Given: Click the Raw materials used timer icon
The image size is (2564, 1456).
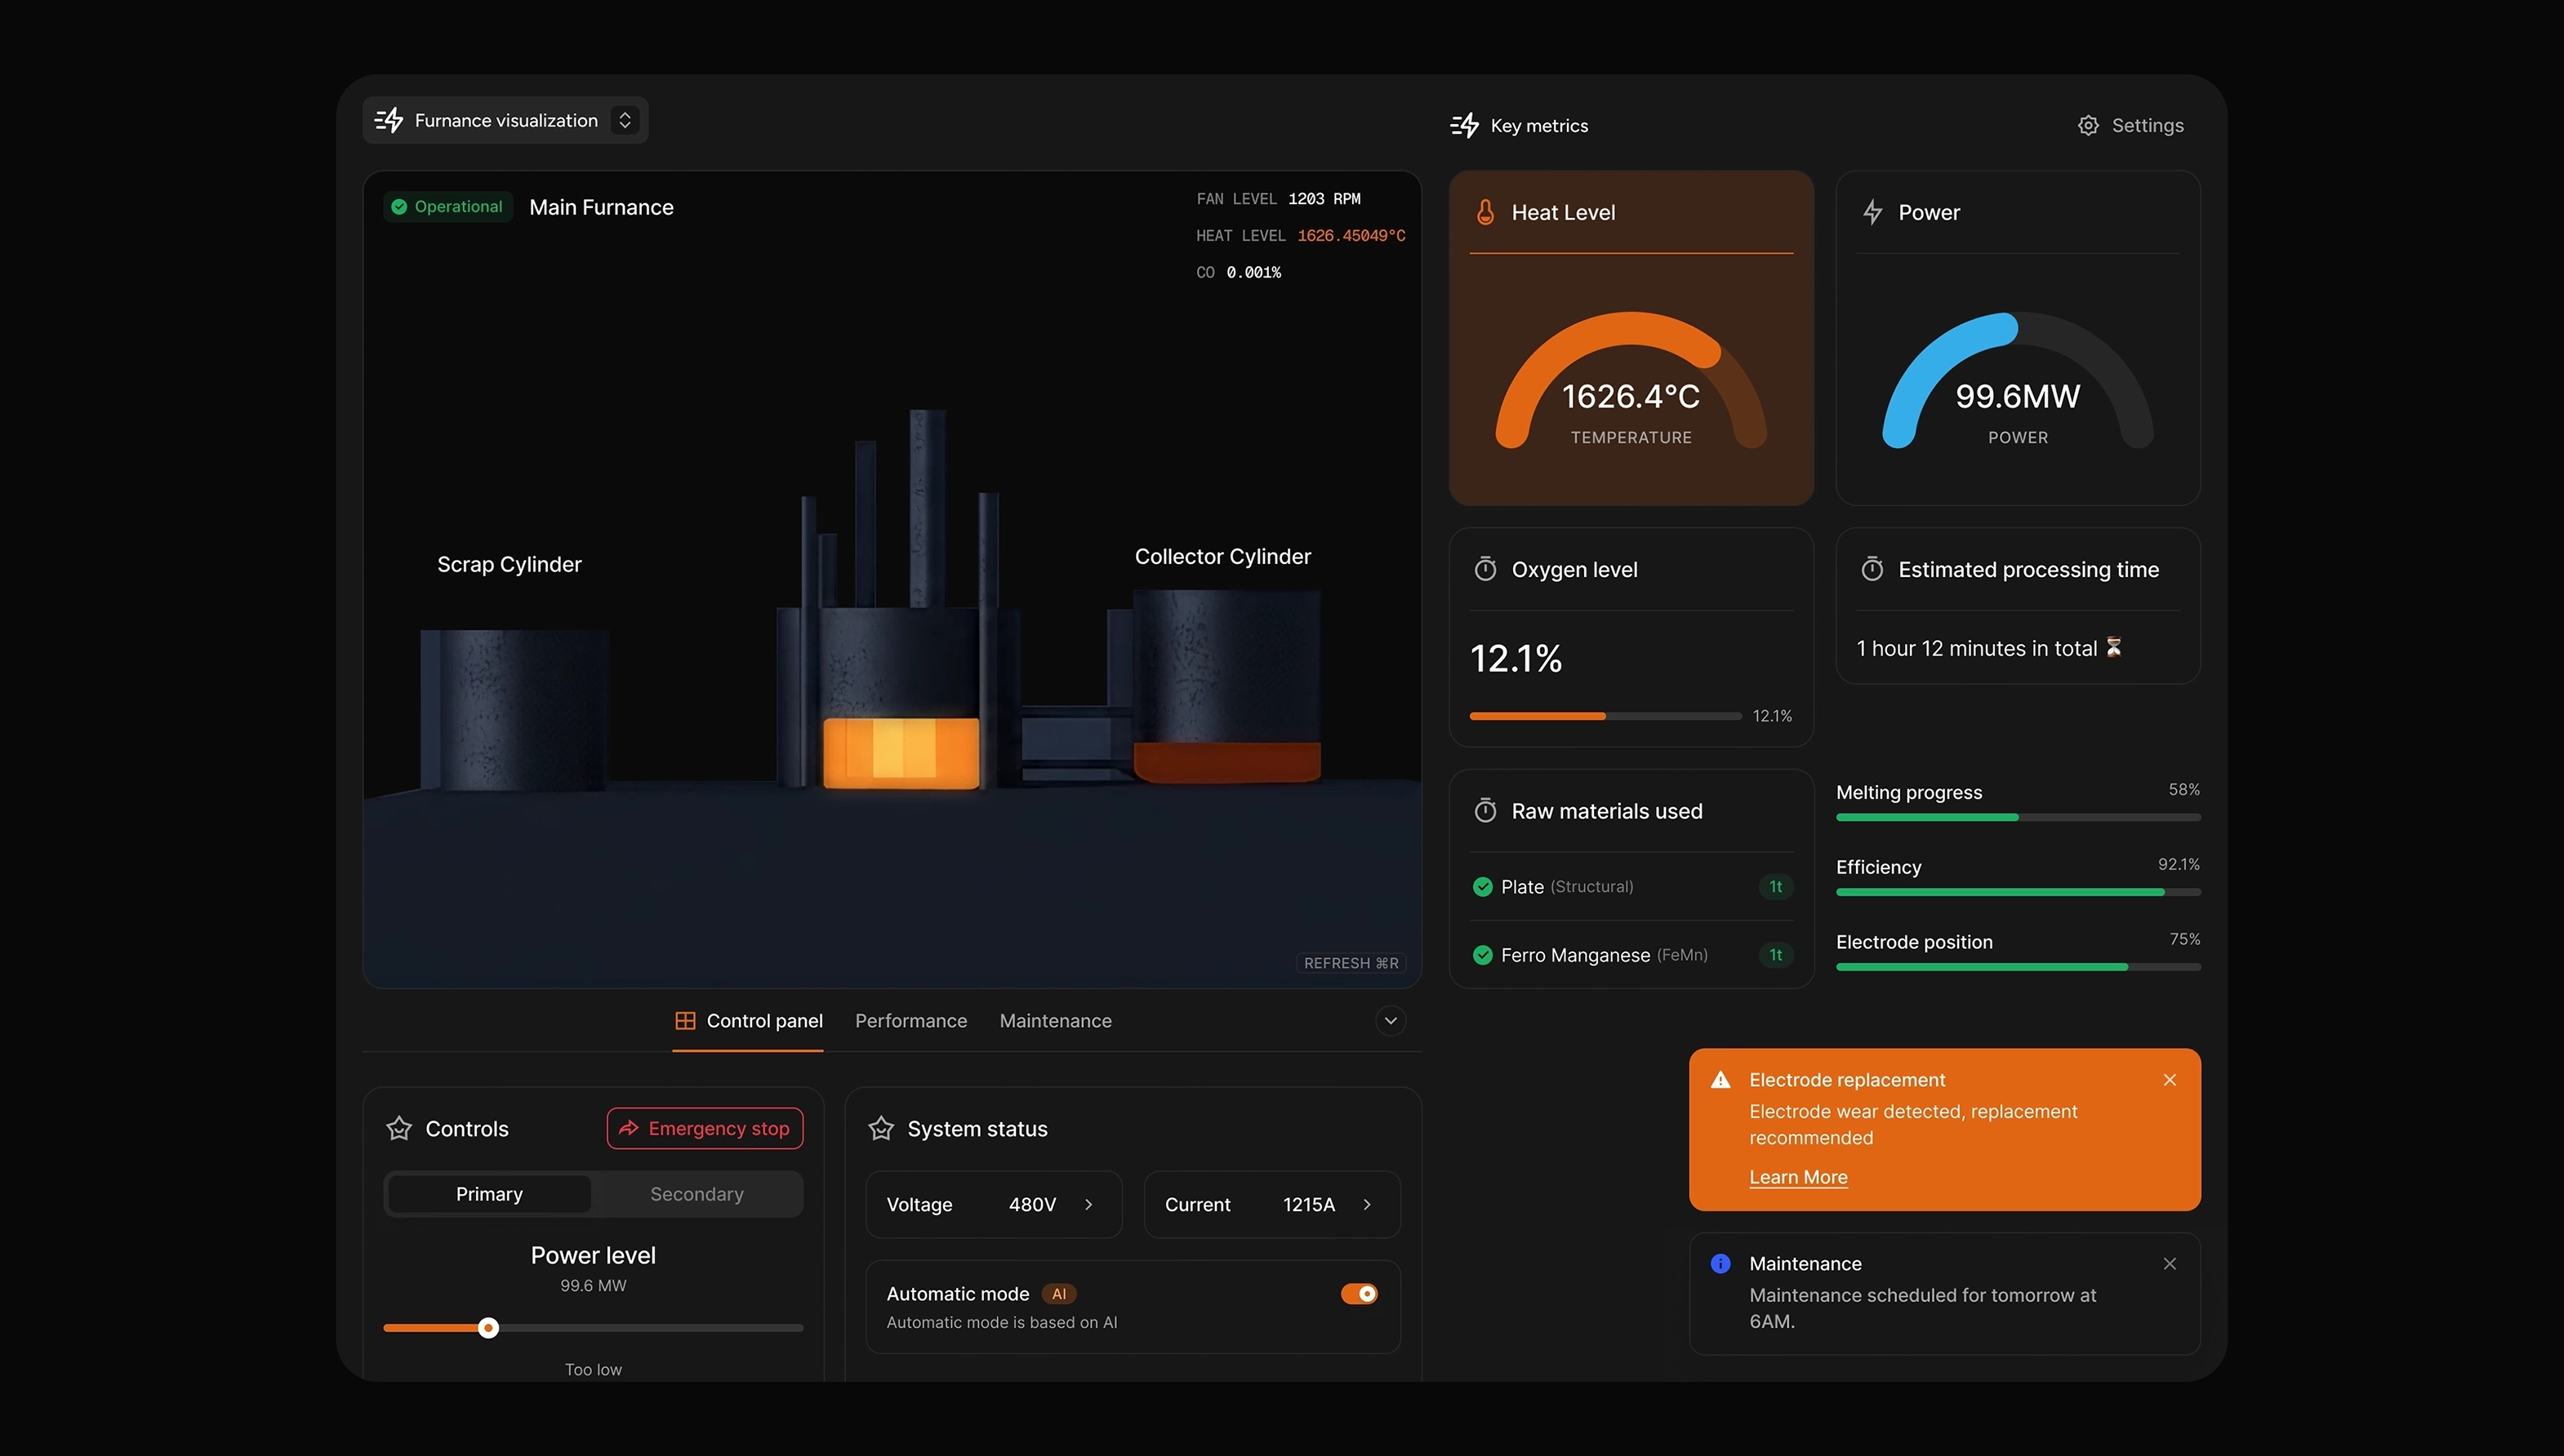Looking at the screenshot, I should click(x=1485, y=811).
